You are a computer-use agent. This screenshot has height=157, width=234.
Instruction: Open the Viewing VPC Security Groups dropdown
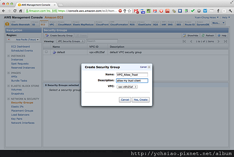pos(71,41)
